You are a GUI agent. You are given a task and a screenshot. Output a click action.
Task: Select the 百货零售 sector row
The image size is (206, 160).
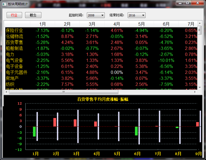tap(14, 42)
